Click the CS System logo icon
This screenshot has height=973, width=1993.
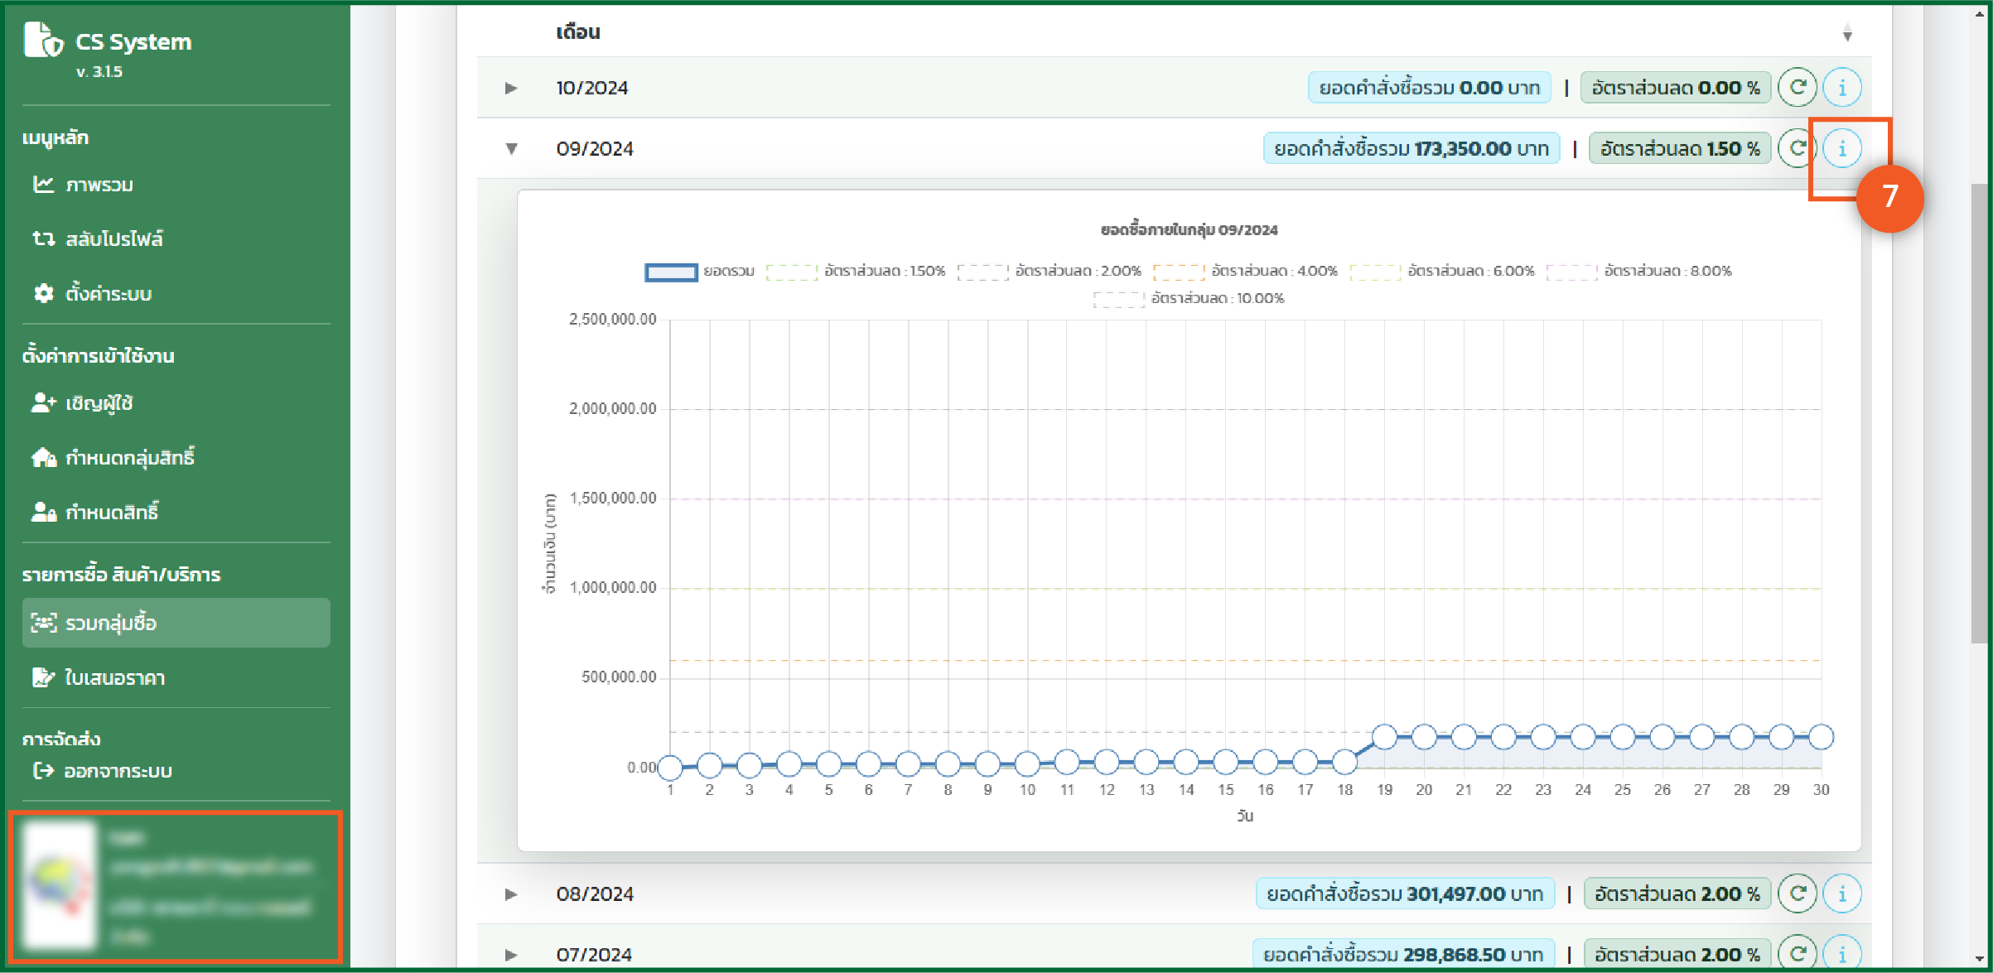43,40
